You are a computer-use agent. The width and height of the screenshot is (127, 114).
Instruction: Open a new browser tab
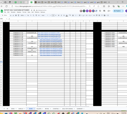(109, 2)
